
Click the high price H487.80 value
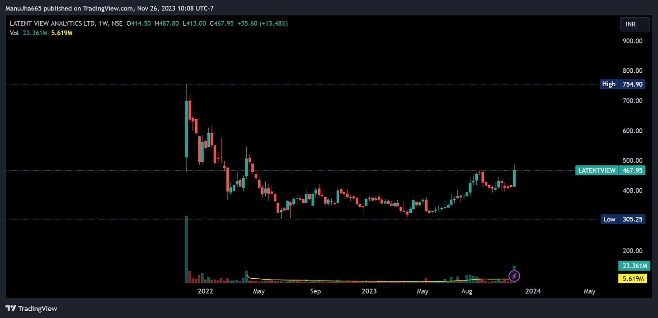coord(166,23)
